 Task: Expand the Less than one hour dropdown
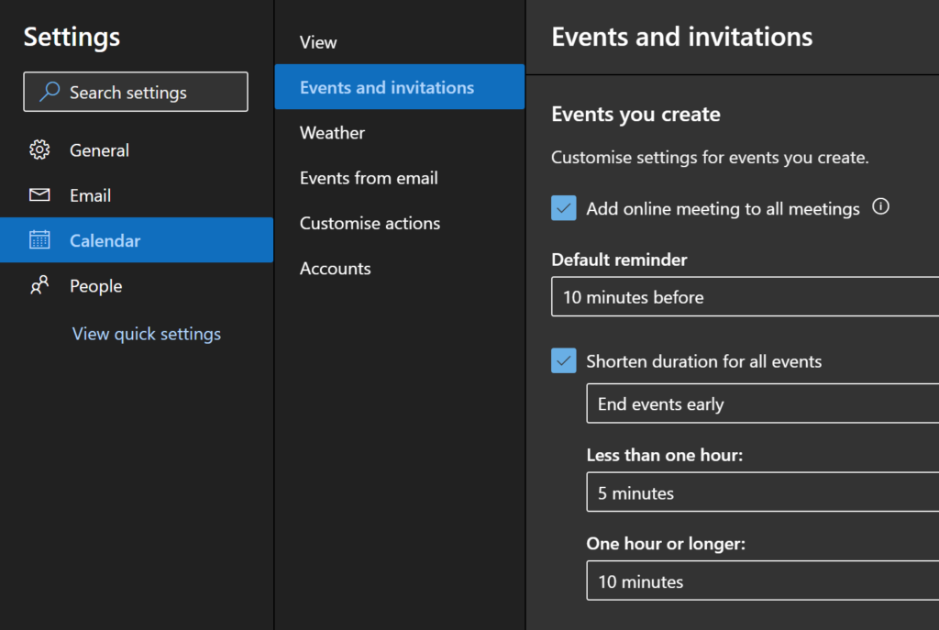coord(762,492)
